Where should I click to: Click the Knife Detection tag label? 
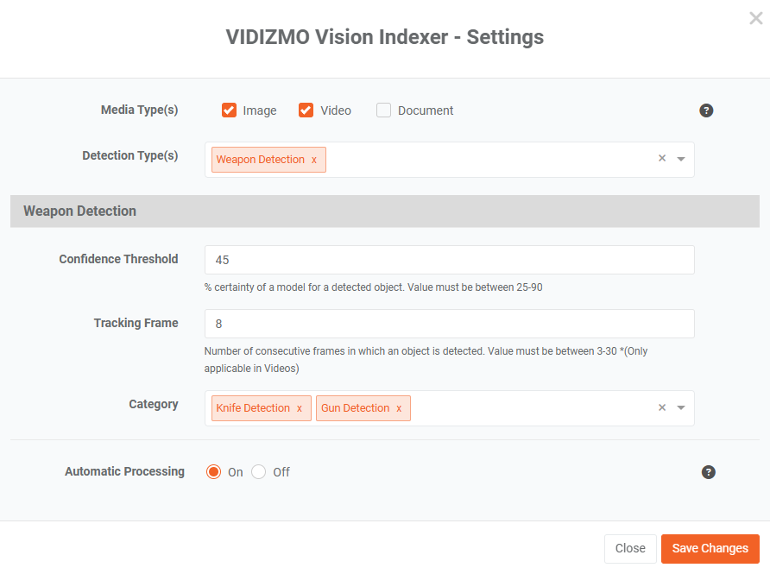coord(253,408)
